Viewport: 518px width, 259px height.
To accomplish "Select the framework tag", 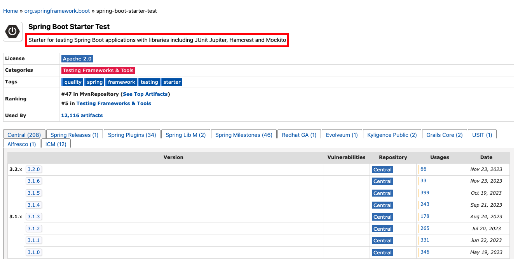I will [121, 82].
